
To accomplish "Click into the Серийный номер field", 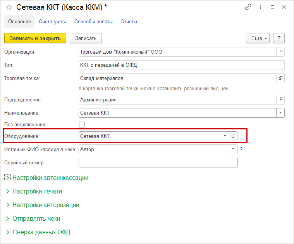I will click(158, 162).
